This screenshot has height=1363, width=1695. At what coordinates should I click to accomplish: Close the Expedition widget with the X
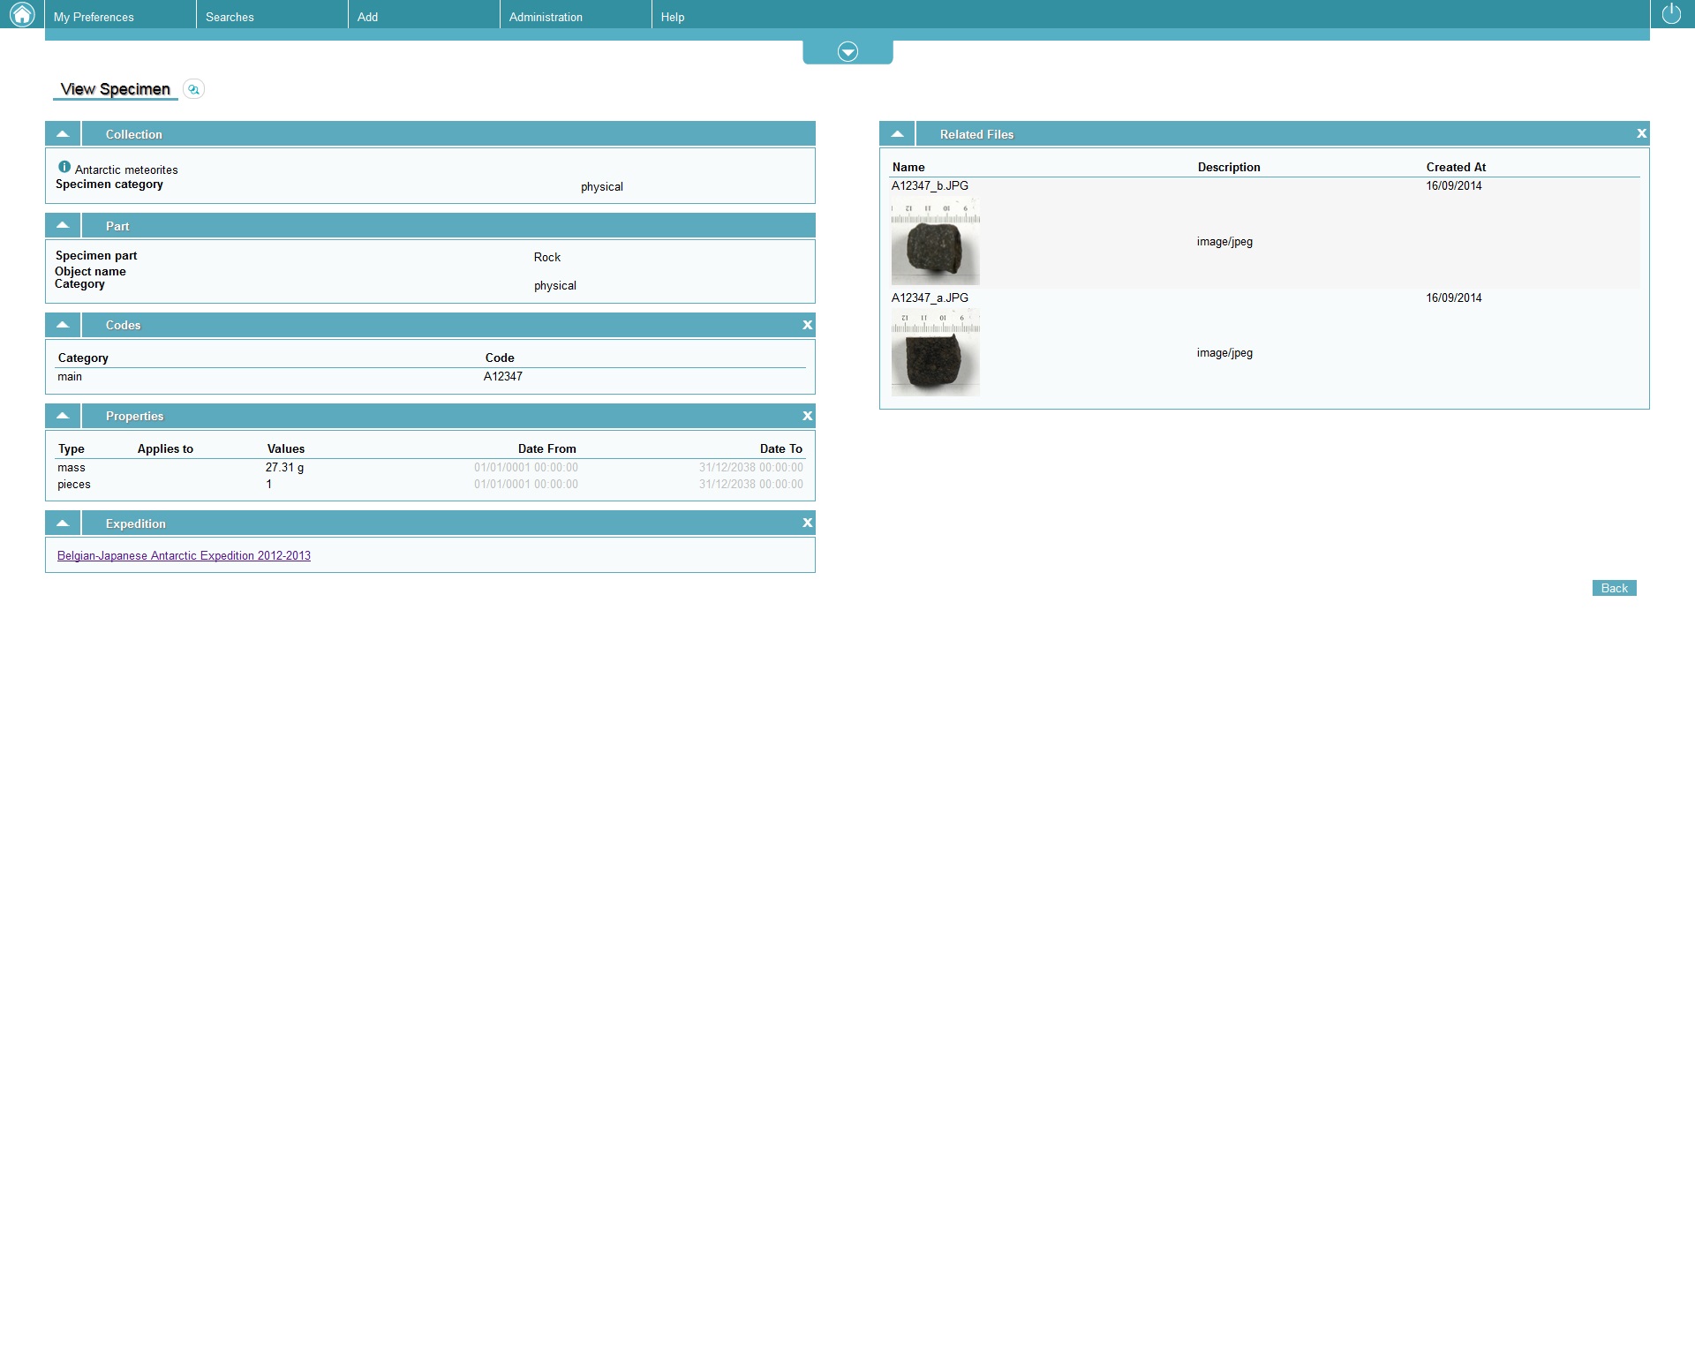[x=807, y=523]
